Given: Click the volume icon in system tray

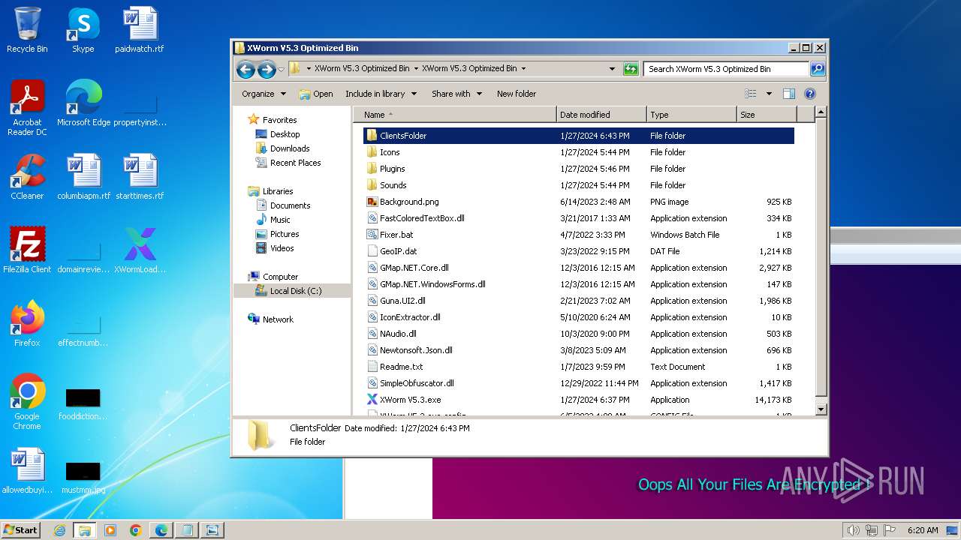Looking at the screenshot, I should click(854, 530).
